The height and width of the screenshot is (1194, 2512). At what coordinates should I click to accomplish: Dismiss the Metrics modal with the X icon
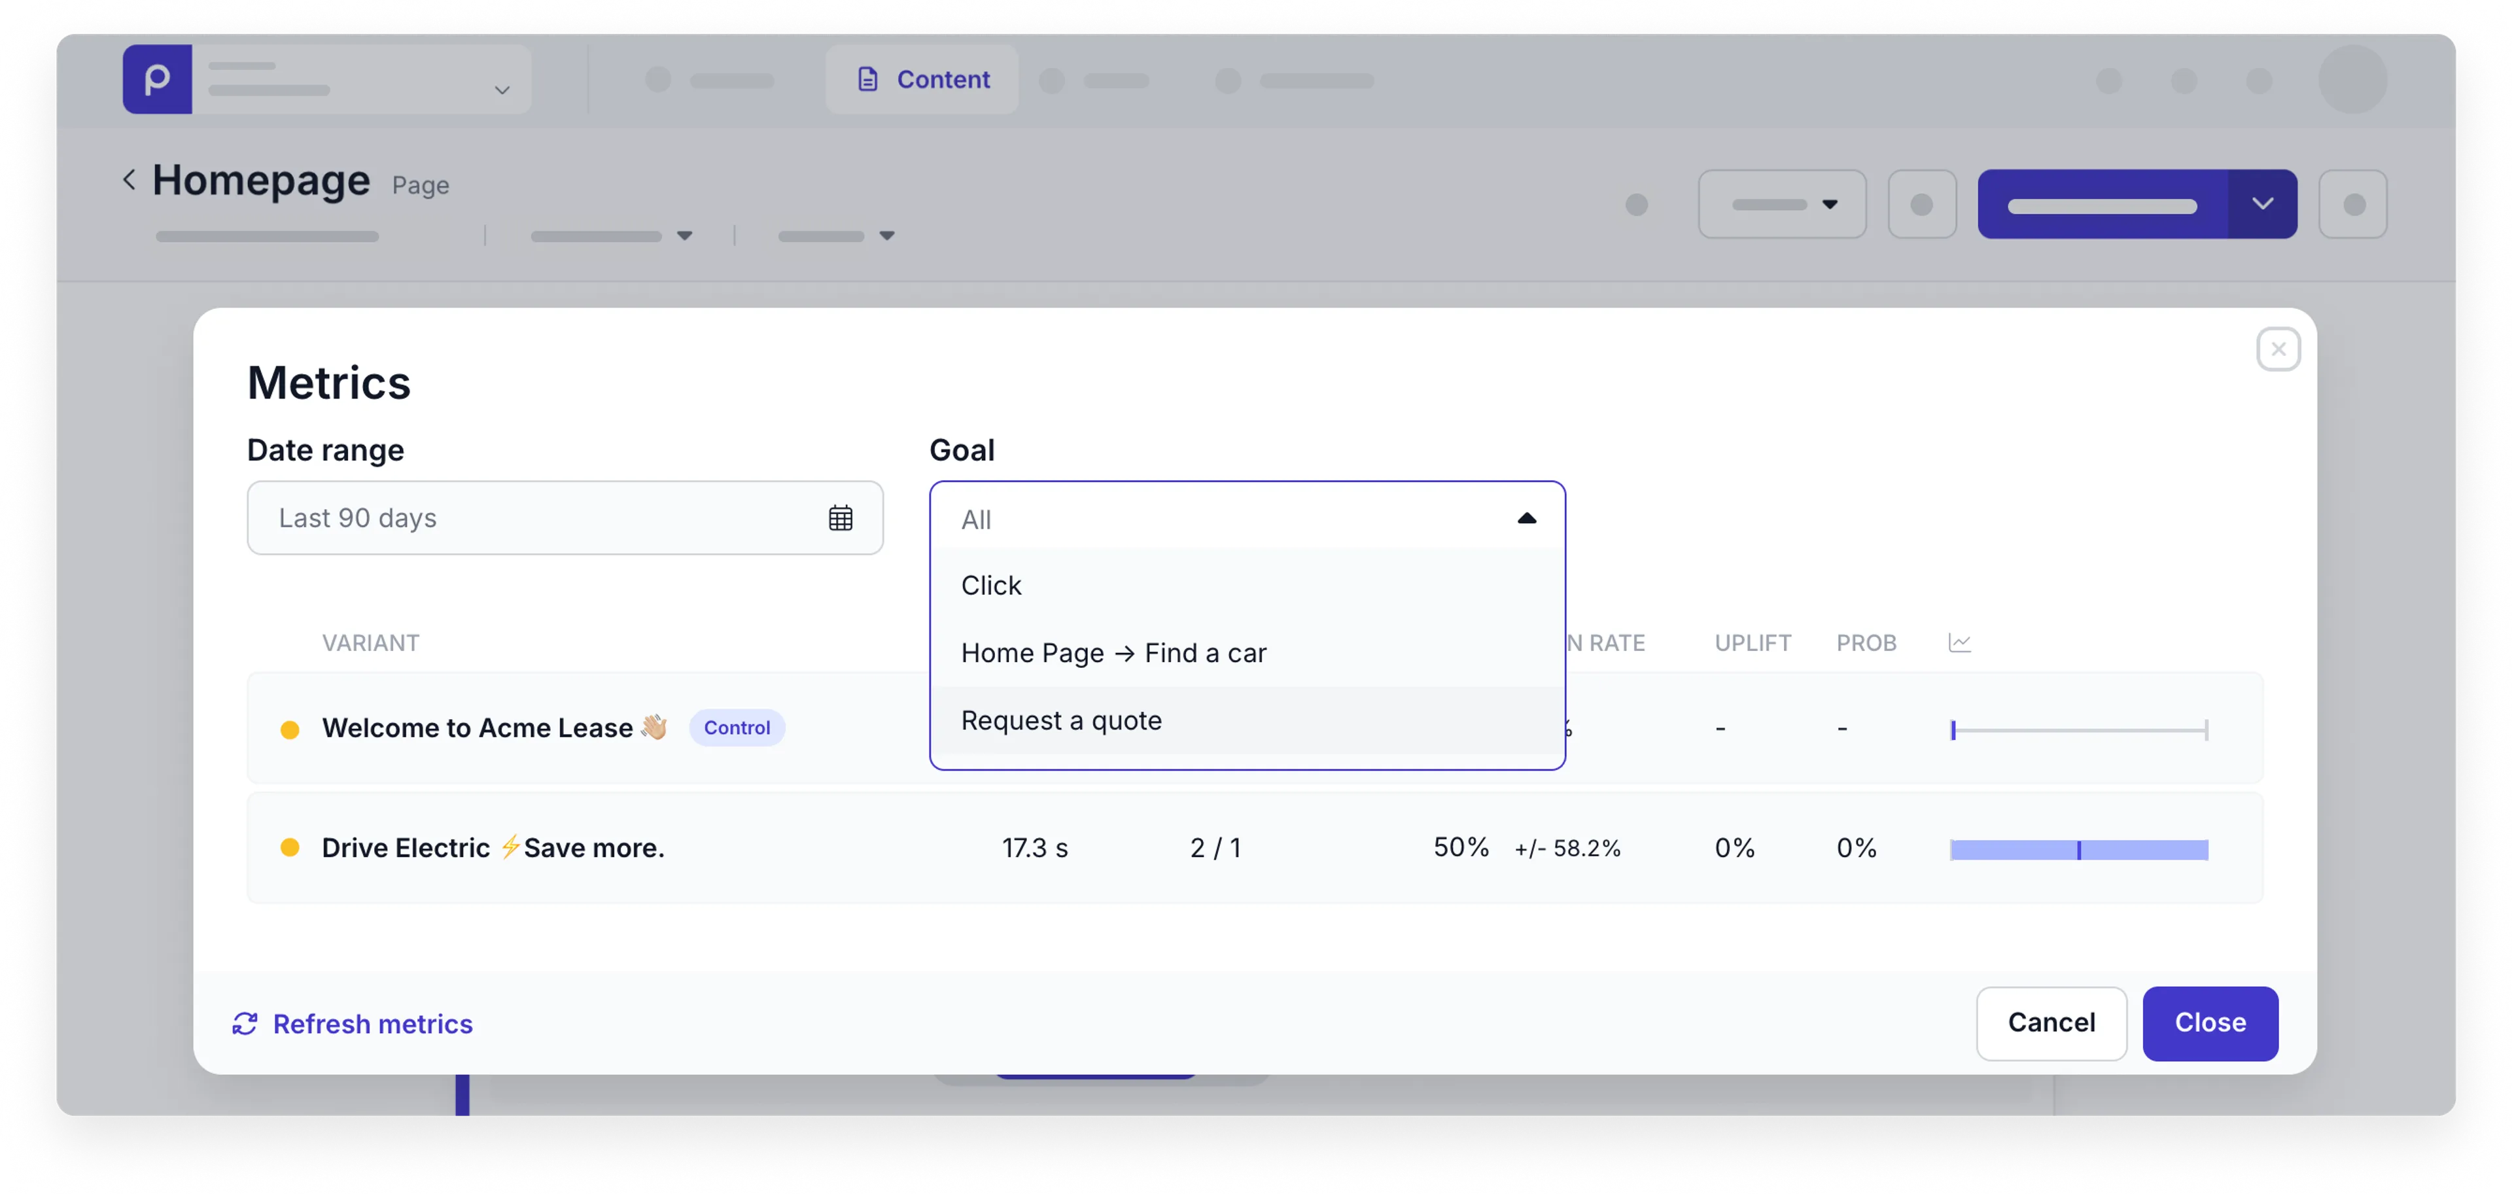pyautogui.click(x=2279, y=349)
